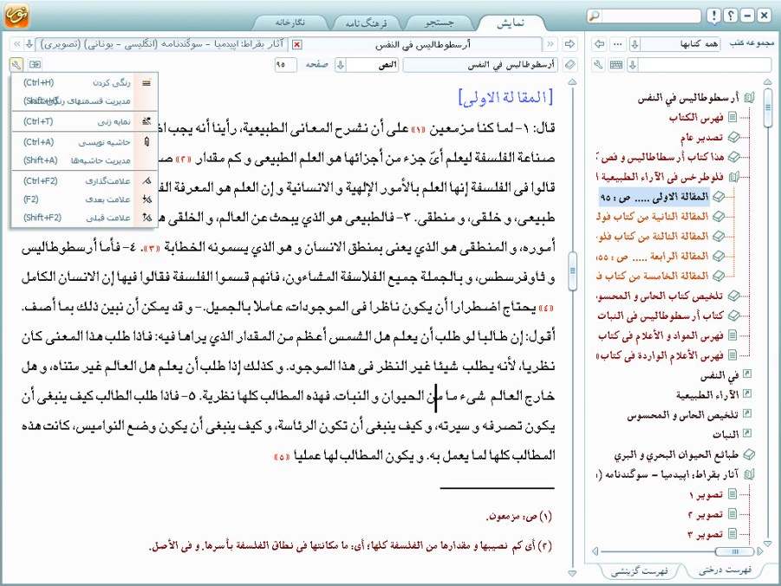Choose مدیریت حاشیه‌ها (Shift+A) menu entry
Screen dimensions: 781x586
(85, 160)
